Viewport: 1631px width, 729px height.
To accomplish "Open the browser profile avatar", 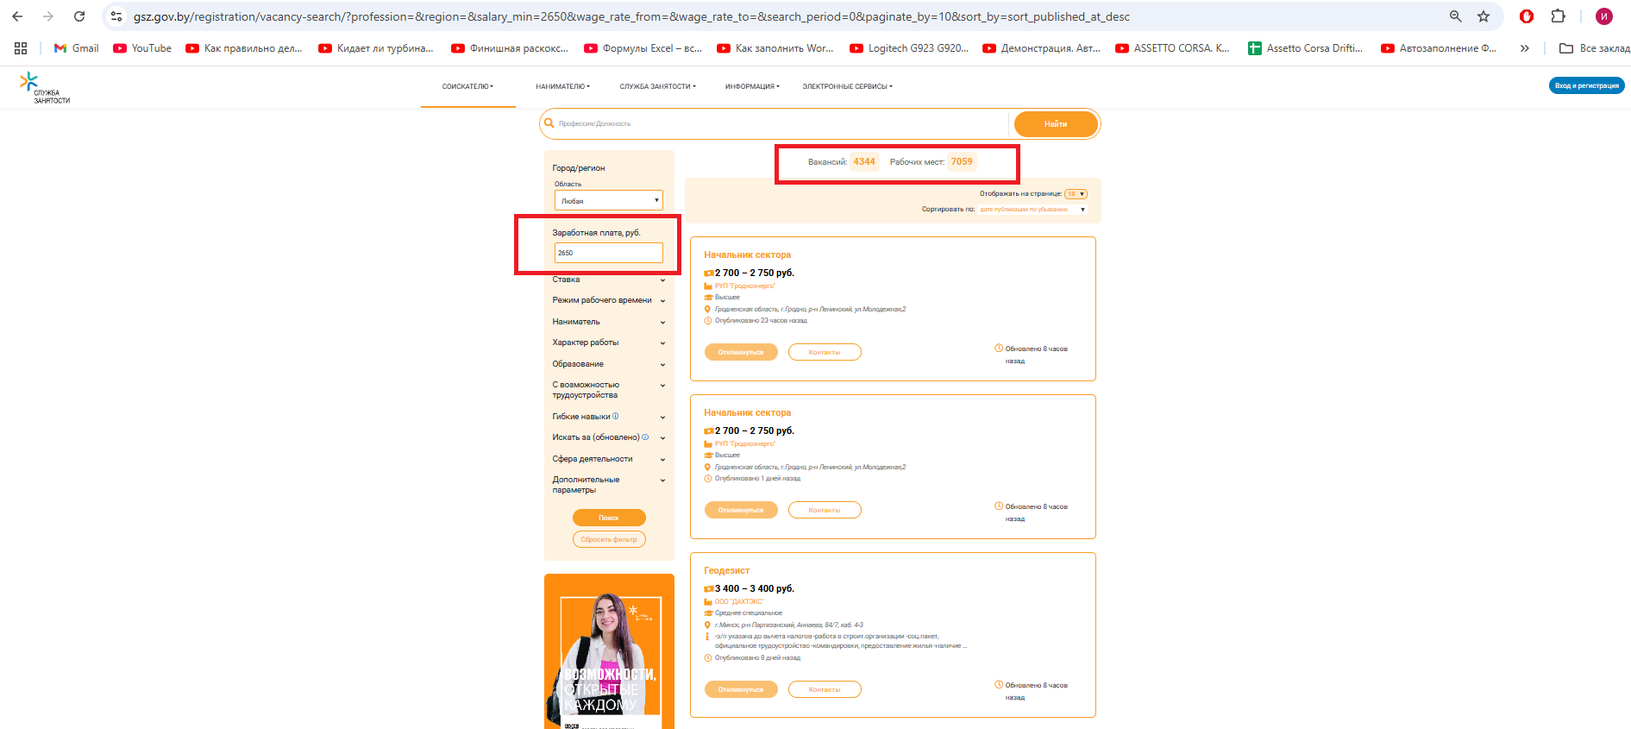I will pos(1603,16).
